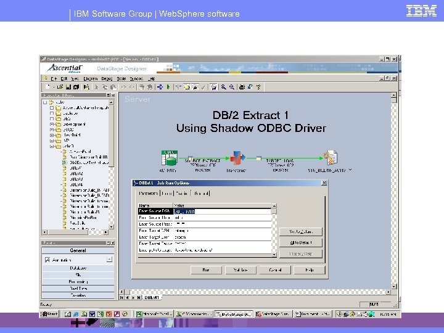The width and height of the screenshot is (444, 333).
Task: Click the Validate button
Action: tap(240, 270)
